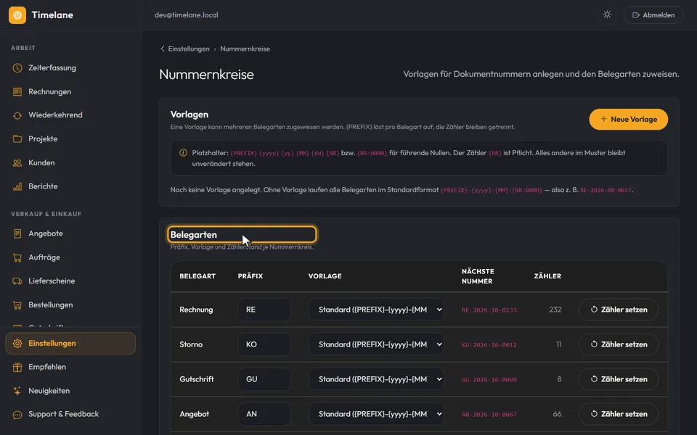
Task: Click the Timelane logo icon
Action: pos(17,15)
